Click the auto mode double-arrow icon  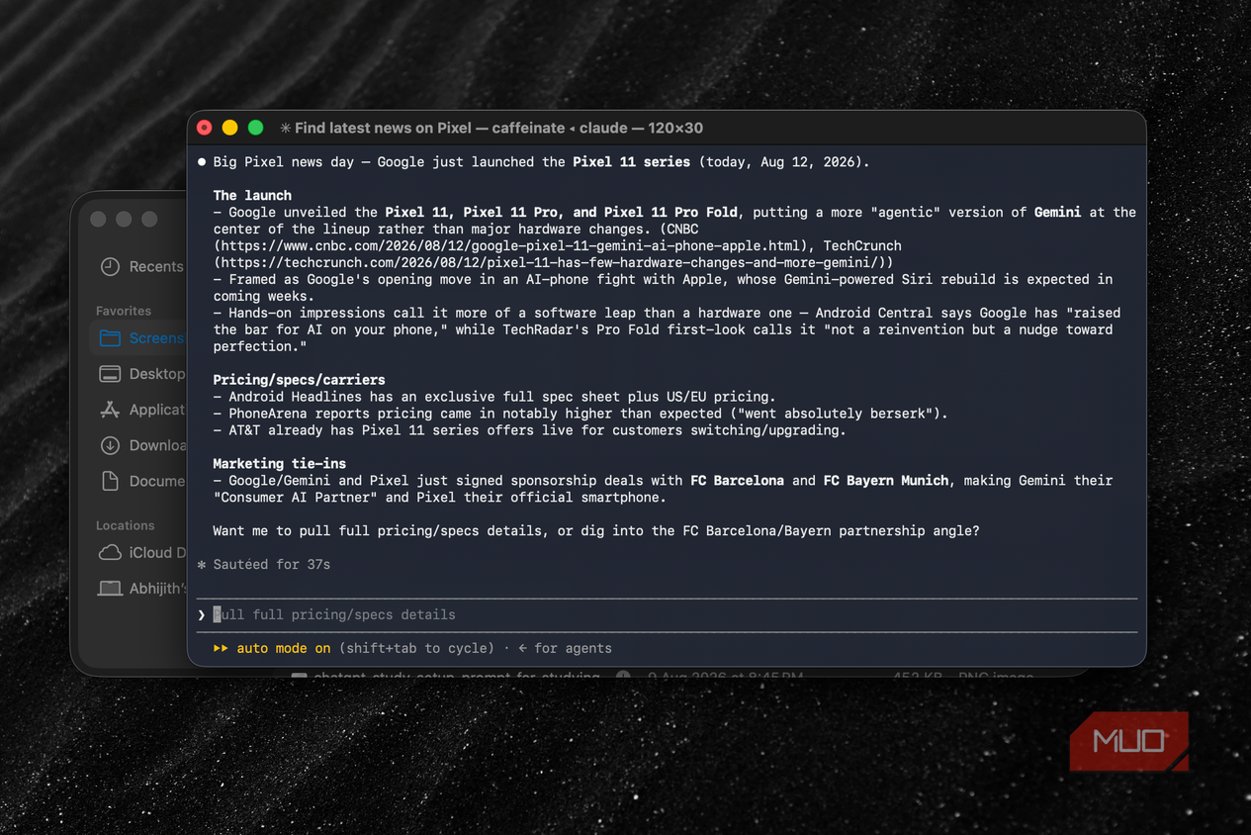pyautogui.click(x=221, y=648)
